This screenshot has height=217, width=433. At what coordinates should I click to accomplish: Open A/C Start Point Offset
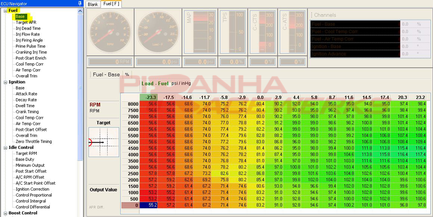[x=35, y=183]
